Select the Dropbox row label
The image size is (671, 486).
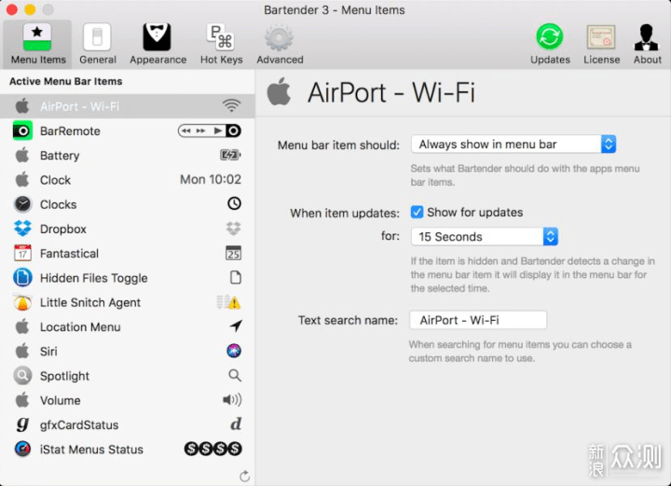click(x=63, y=229)
